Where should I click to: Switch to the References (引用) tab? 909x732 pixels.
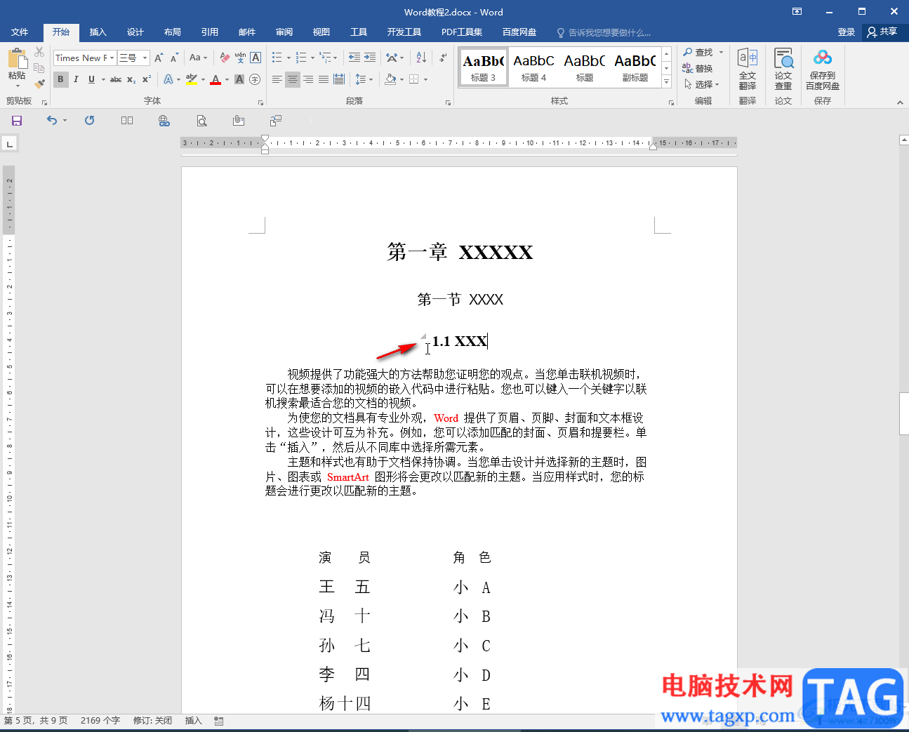tap(210, 32)
